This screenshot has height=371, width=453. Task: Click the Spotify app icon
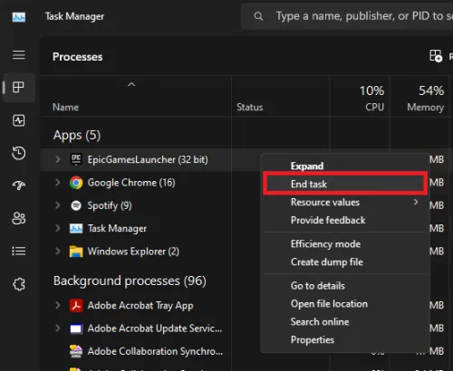(76, 205)
